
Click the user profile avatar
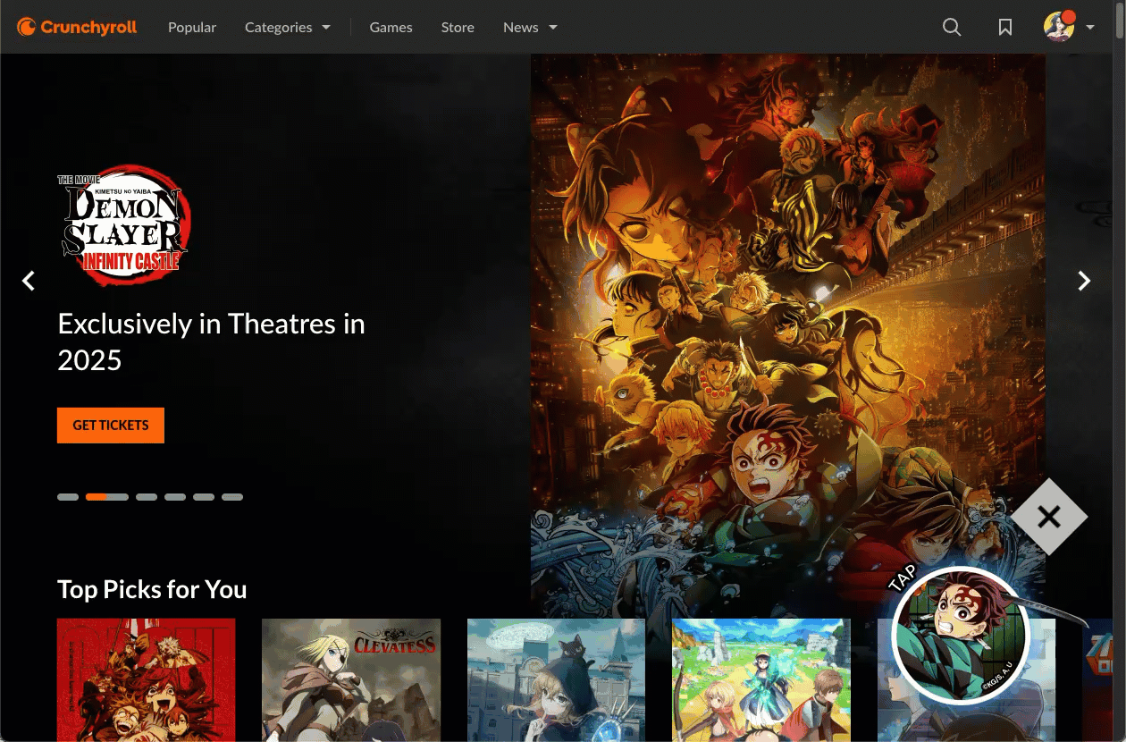coord(1059,27)
